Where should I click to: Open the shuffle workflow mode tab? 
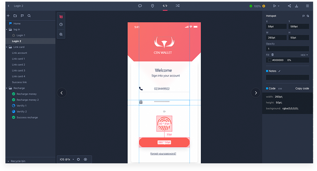[177, 6]
